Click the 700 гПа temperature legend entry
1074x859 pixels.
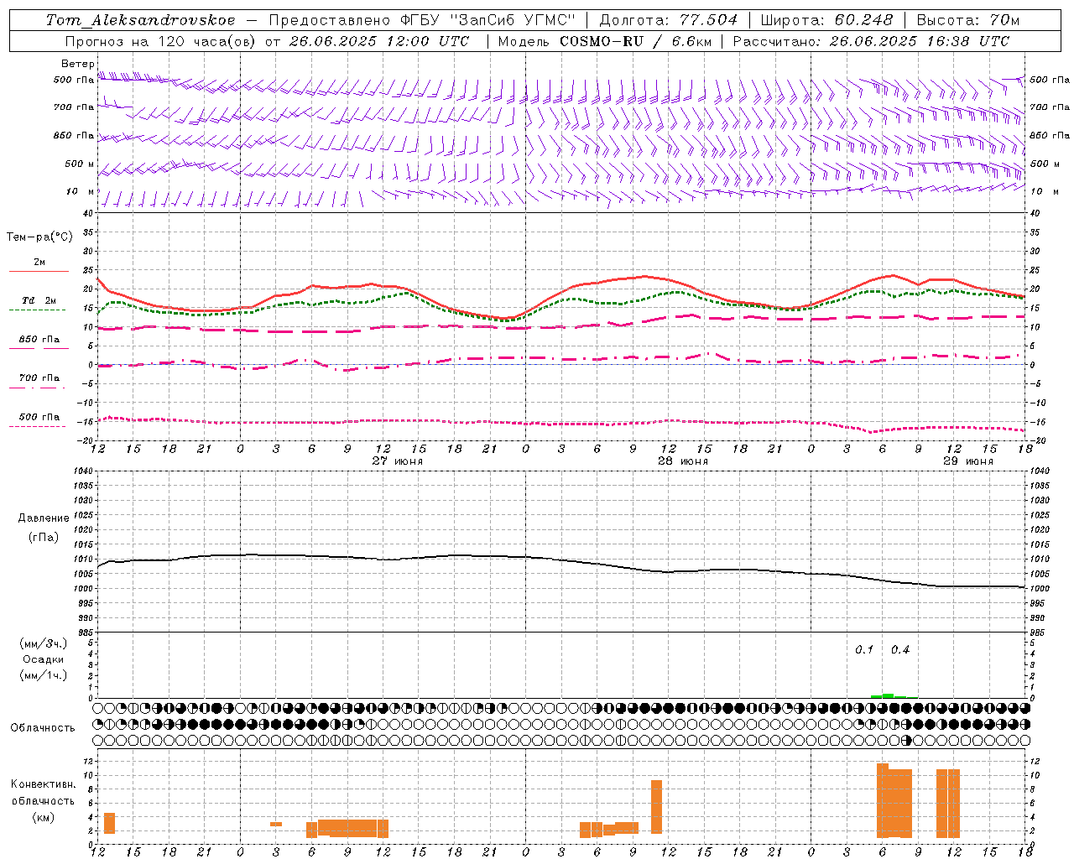click(x=39, y=378)
